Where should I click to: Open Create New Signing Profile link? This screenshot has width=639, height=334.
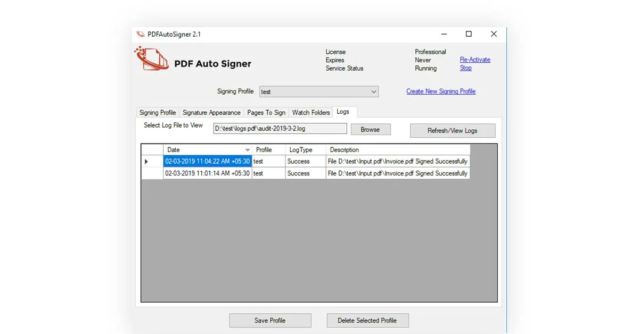[x=441, y=91]
